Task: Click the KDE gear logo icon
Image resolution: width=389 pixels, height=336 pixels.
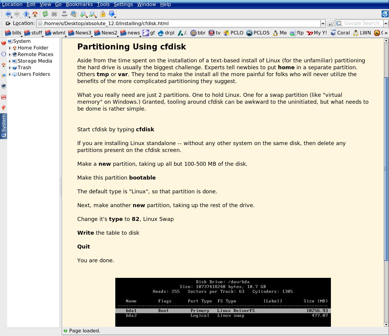Action: 385,13
